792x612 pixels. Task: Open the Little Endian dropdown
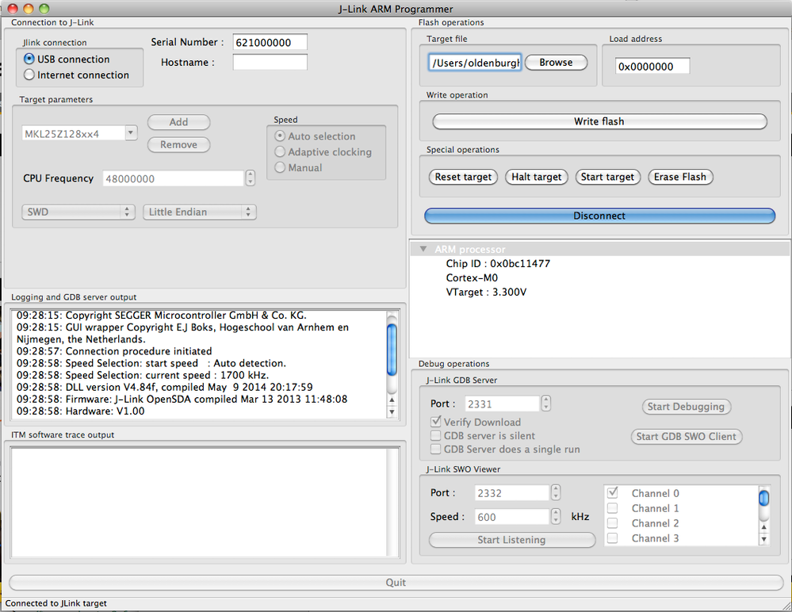[x=200, y=212]
